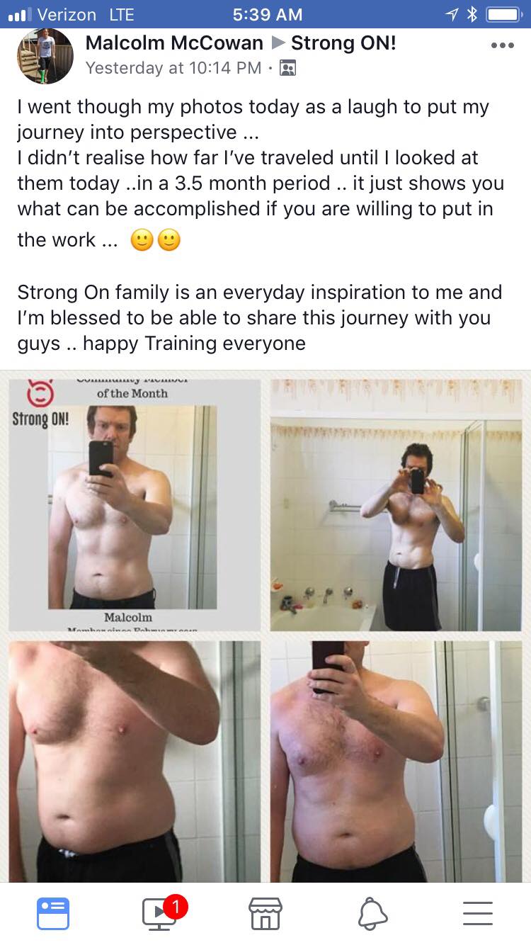Tap the group audience icon beside timestamp
Screen dimensions: 531x945
[288, 68]
